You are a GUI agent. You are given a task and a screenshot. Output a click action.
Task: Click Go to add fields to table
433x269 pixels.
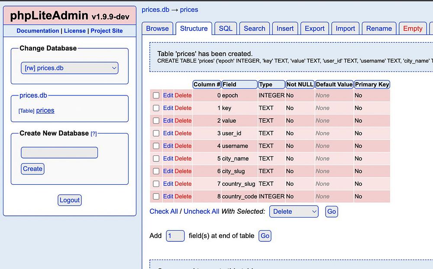(x=265, y=236)
